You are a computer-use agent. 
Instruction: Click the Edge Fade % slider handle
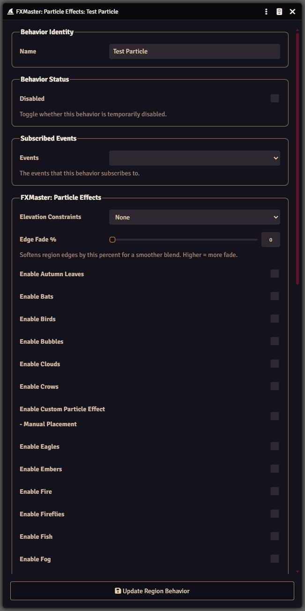click(x=112, y=240)
